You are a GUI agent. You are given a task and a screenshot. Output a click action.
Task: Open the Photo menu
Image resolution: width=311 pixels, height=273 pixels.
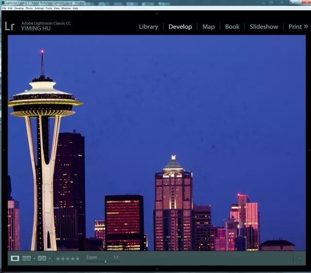29,8
